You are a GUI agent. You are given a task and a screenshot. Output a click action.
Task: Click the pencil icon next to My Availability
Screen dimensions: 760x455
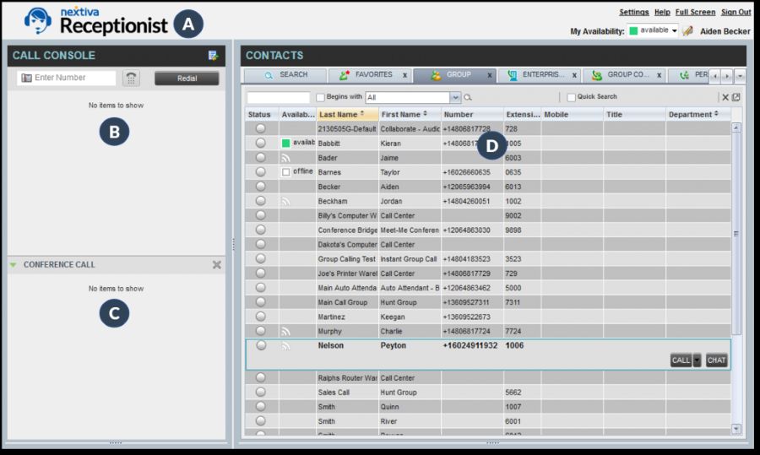pyautogui.click(x=687, y=31)
